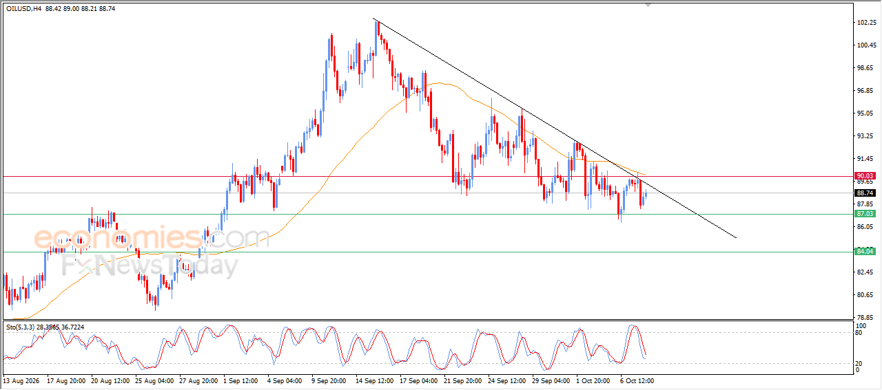Select the green 87.03 price level tag
Image resolution: width=882 pixels, height=390 pixels.
864,215
